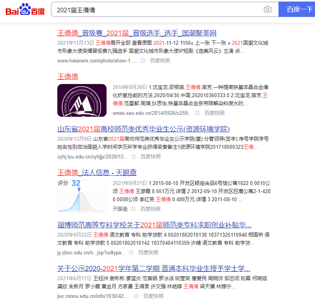315x301 pixels.
Task: Open 百度快照 for haianxm.com result
Action: pos(160,61)
